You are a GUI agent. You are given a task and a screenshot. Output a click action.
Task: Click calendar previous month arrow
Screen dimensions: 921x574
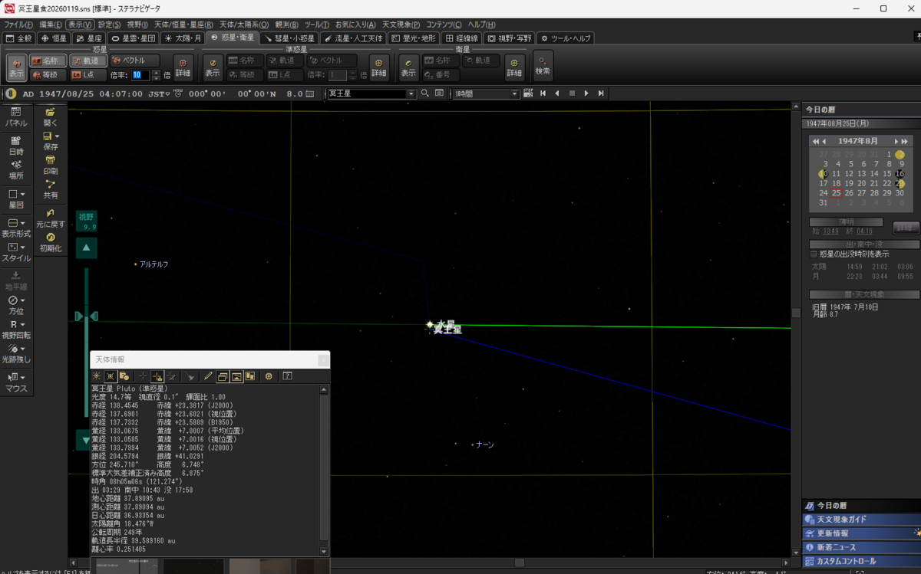pyautogui.click(x=824, y=141)
